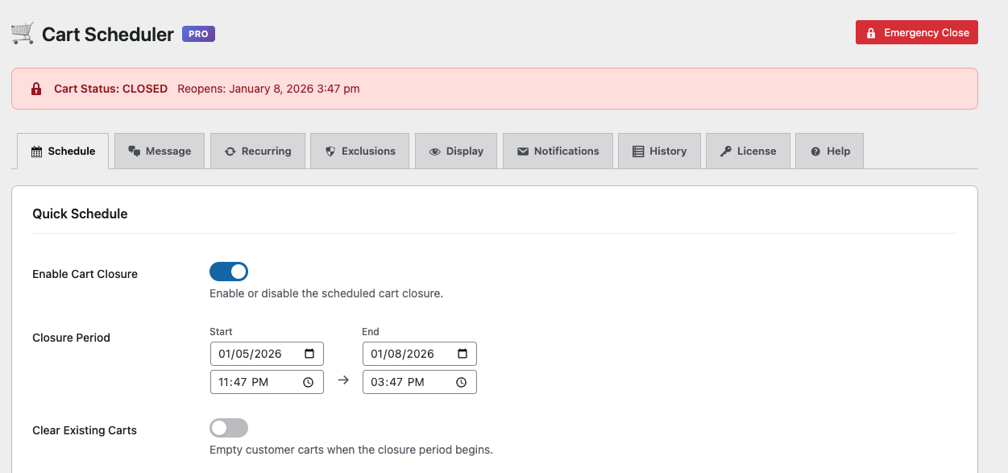Image resolution: width=1008 pixels, height=473 pixels.
Task: Turn on Clear Existing Carts toggle
Action: click(229, 428)
